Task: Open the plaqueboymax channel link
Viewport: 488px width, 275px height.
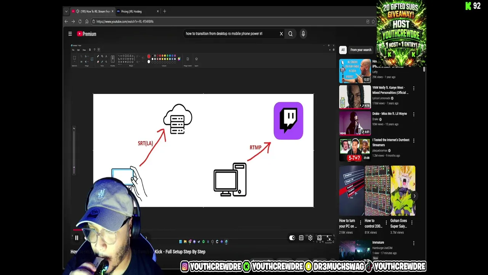Action: pos(380,150)
